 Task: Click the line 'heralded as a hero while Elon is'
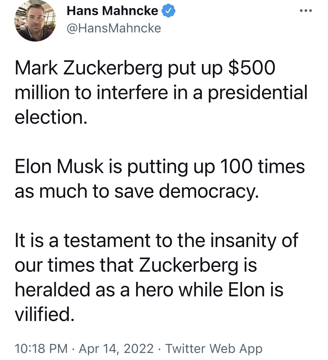coord(149,290)
